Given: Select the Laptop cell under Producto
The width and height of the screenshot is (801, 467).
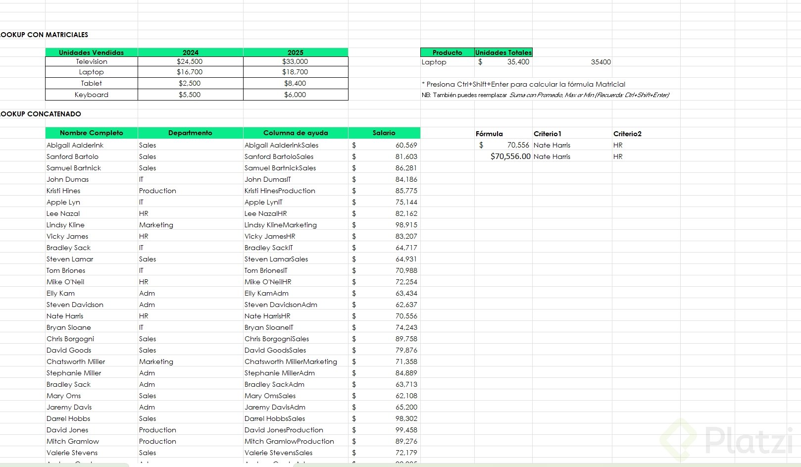Looking at the screenshot, I should coord(448,62).
